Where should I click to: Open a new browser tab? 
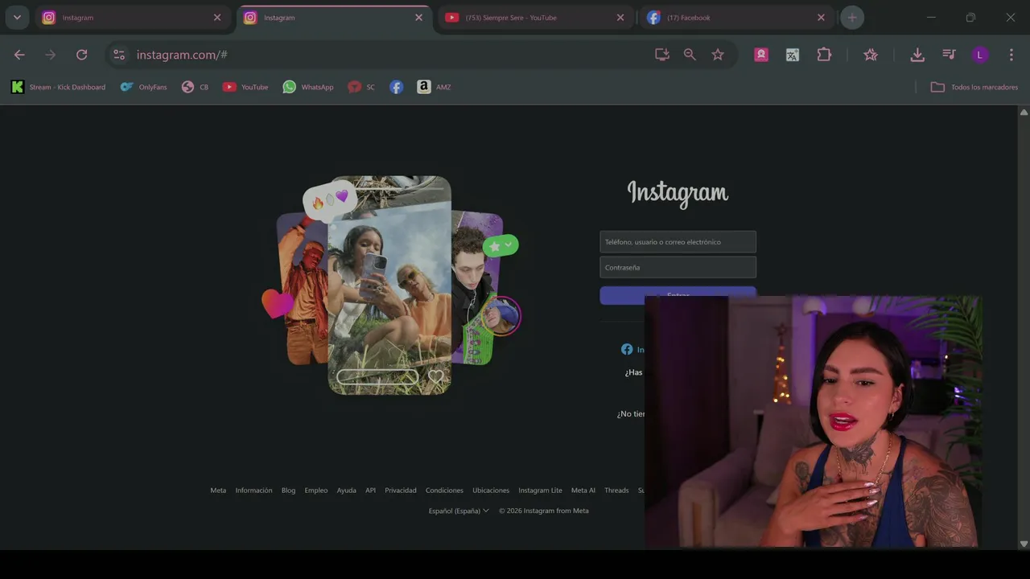[x=852, y=18]
